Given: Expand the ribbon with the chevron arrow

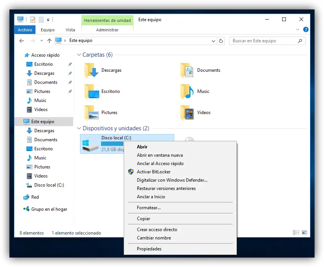Looking at the screenshot, I should 298,29.
